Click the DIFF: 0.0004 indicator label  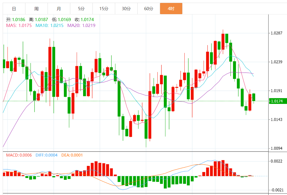[x=46, y=155]
